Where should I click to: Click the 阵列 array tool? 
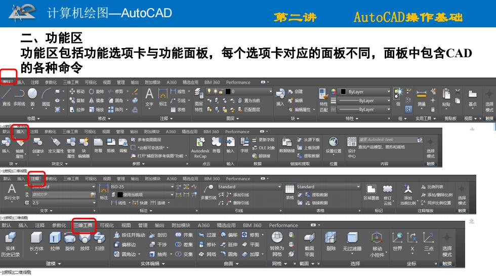click(x=115, y=109)
